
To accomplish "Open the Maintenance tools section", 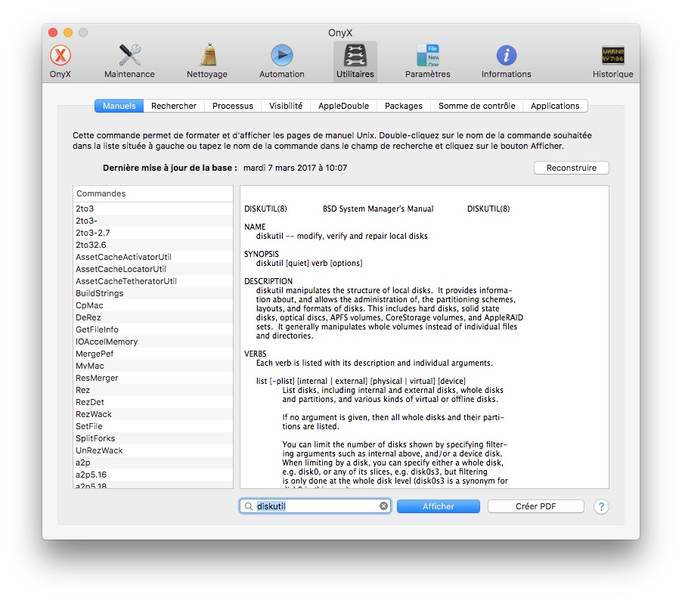I will tap(129, 61).
